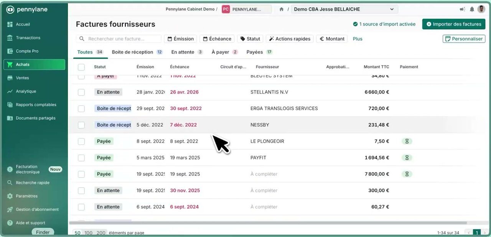Click the home icon in the breadcrumb
The height and width of the screenshot is (237, 491).
(x=282, y=9)
